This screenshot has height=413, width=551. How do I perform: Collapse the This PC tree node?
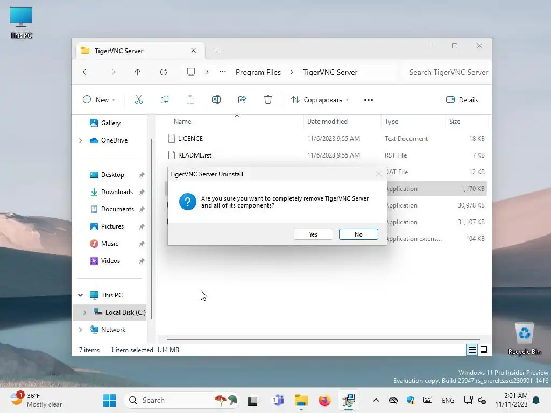point(81,295)
